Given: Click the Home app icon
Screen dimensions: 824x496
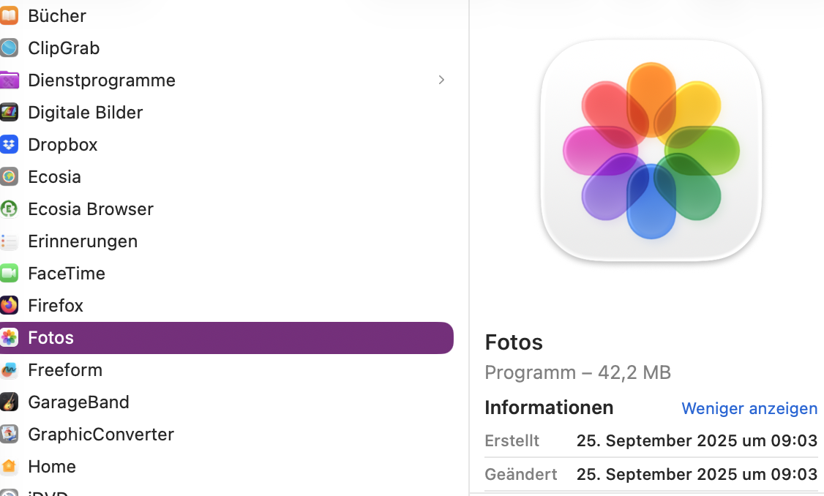Looking at the screenshot, I should coord(9,466).
